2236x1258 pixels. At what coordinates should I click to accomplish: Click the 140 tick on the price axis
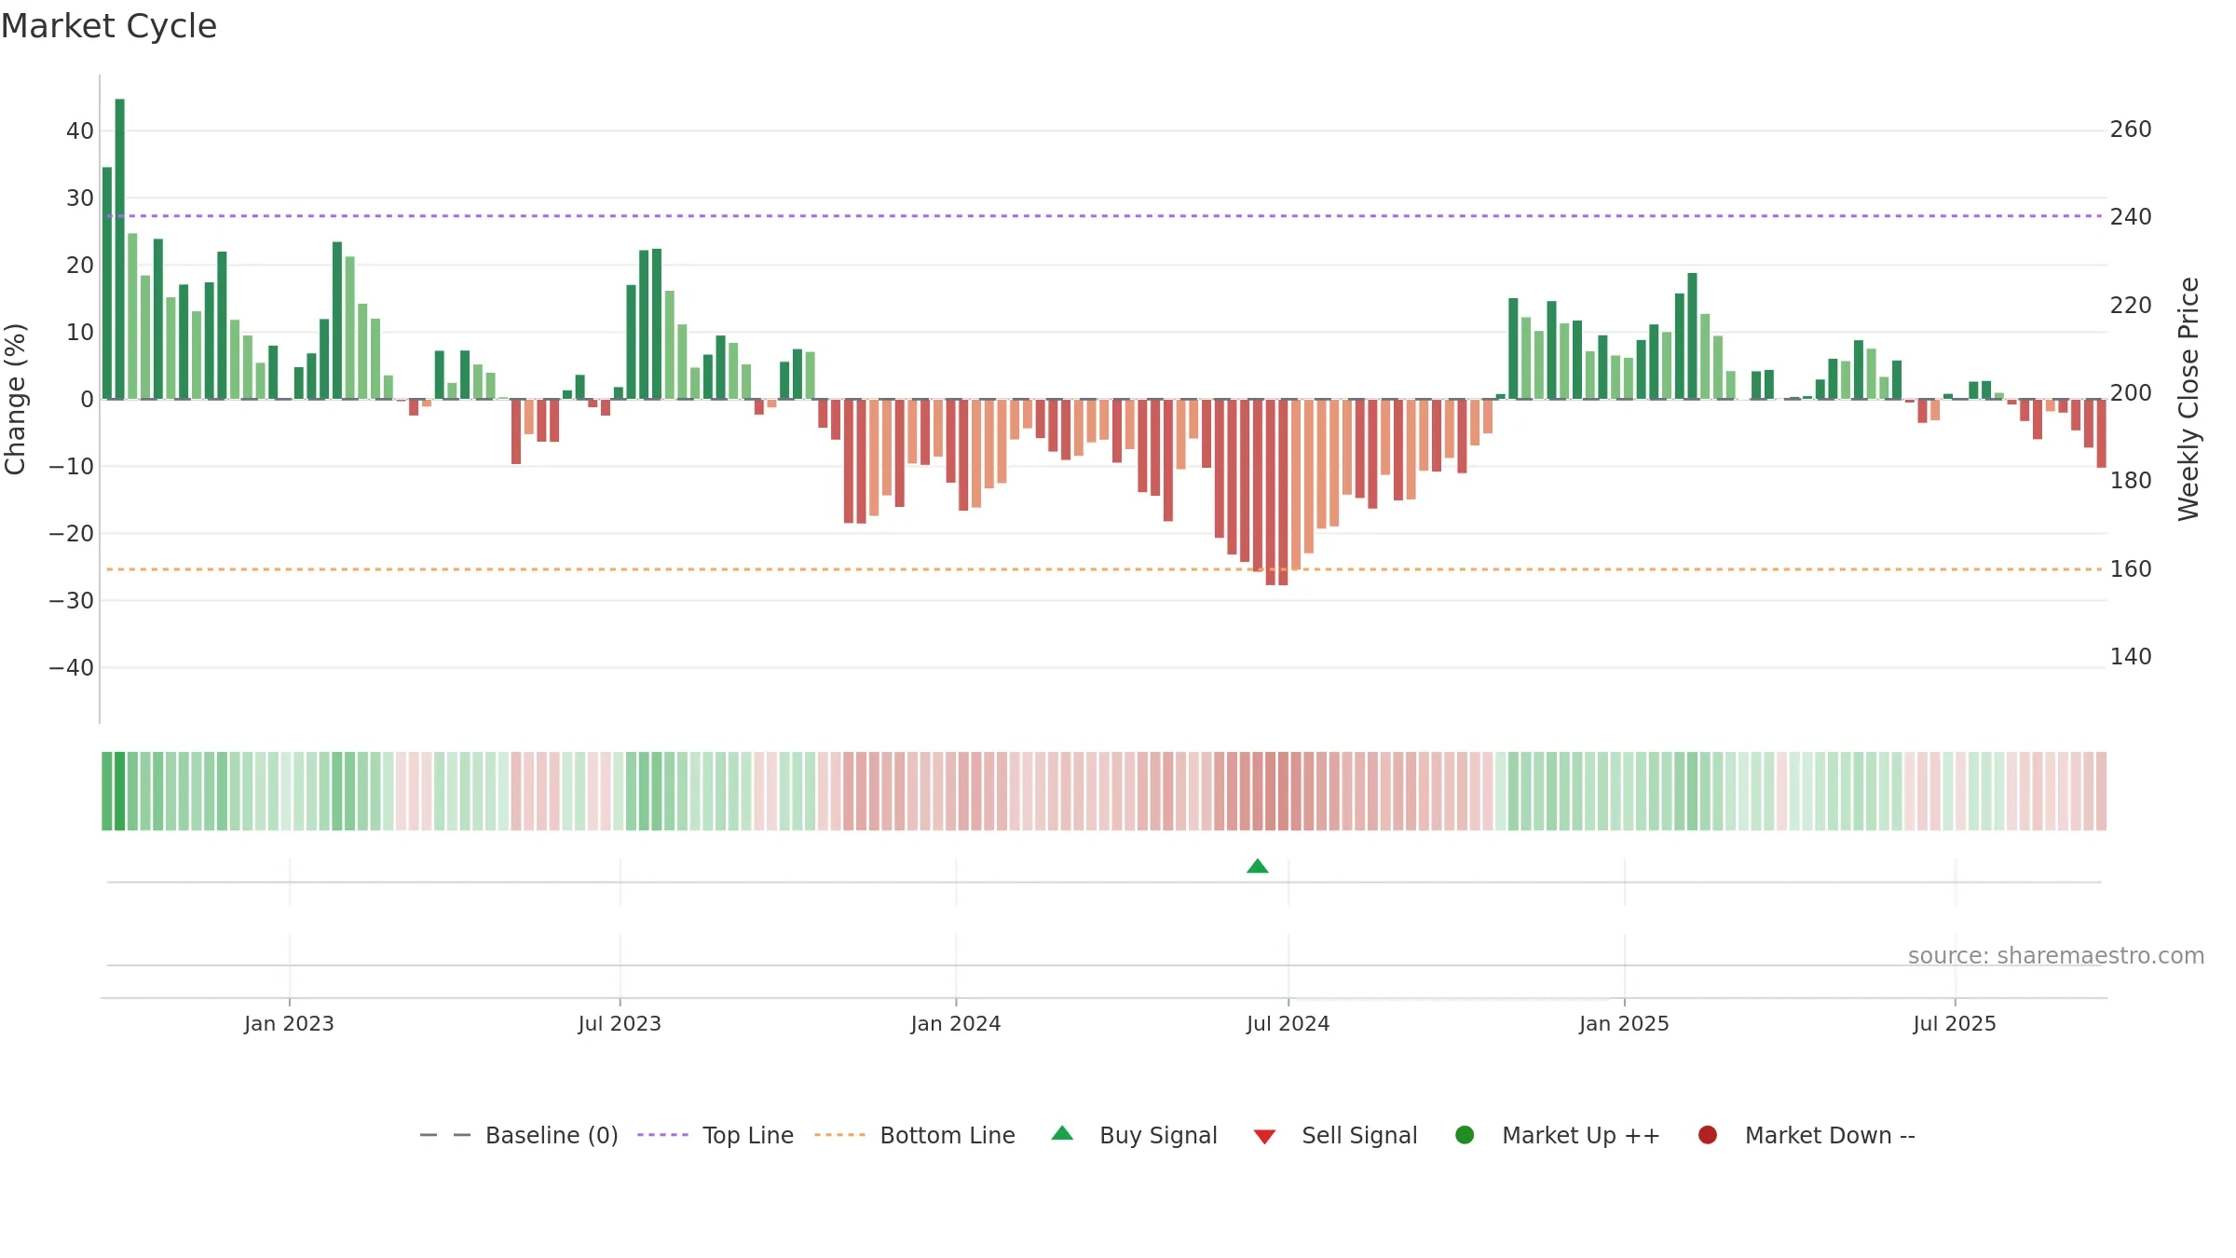click(x=2131, y=657)
